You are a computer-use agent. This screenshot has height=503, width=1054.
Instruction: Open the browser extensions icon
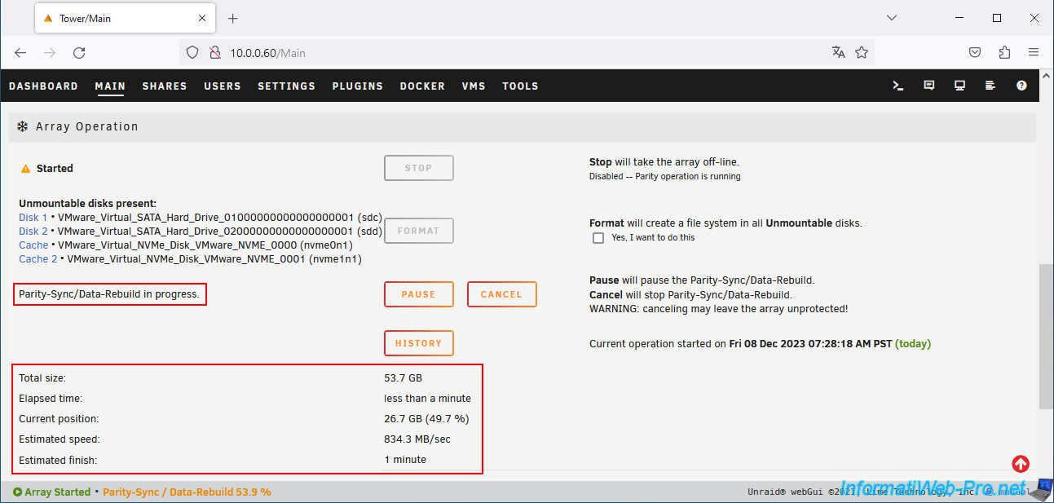[1004, 52]
